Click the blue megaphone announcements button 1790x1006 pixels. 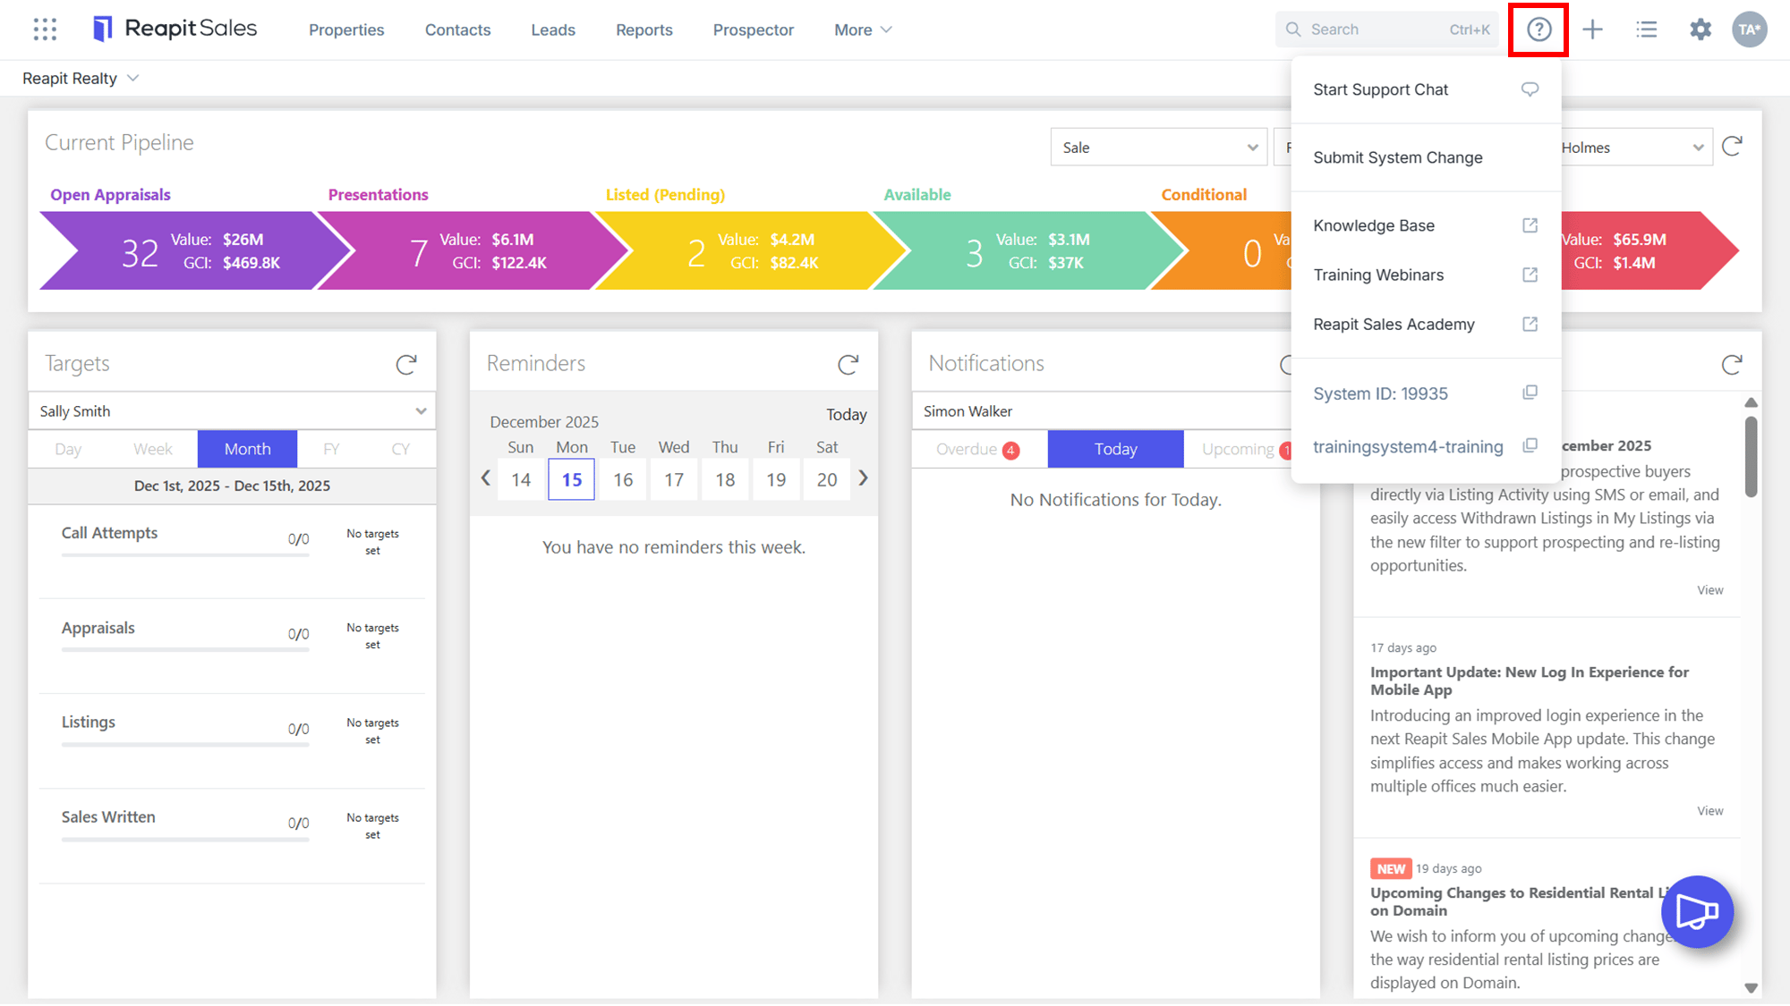tap(1697, 911)
